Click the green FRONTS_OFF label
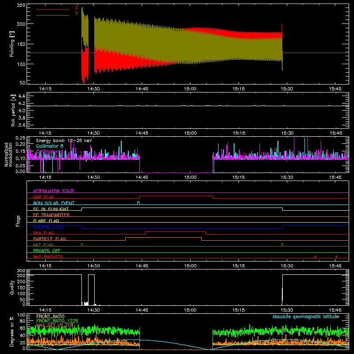The image size is (354, 354). tap(47, 250)
